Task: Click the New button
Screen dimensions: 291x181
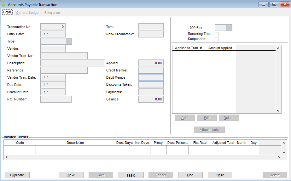Action: click(71, 175)
